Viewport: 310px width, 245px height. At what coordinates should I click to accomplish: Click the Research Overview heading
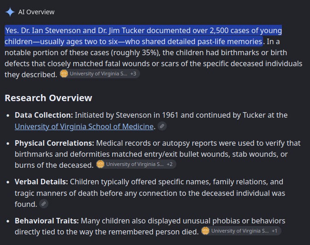48,98
